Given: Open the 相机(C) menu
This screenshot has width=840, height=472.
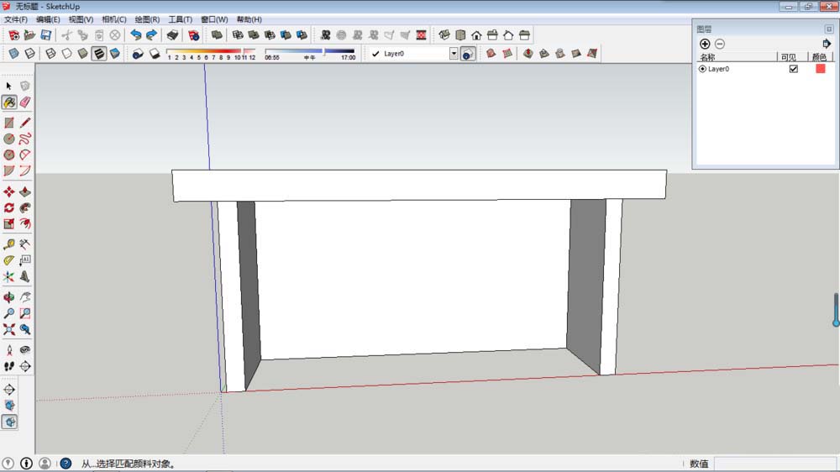Looking at the screenshot, I should [x=114, y=19].
